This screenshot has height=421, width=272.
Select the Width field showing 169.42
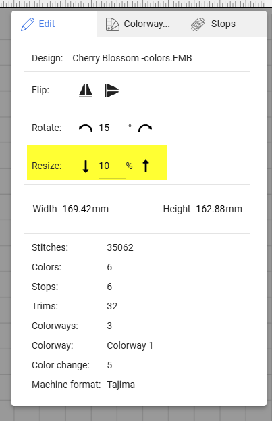pos(77,209)
